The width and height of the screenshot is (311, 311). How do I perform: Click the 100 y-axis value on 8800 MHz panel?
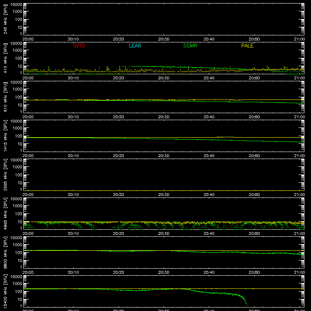(19, 253)
